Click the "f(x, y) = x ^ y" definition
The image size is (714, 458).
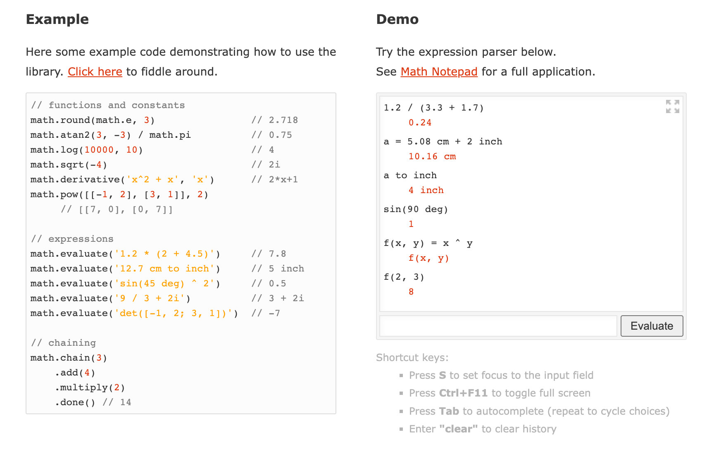428,243
